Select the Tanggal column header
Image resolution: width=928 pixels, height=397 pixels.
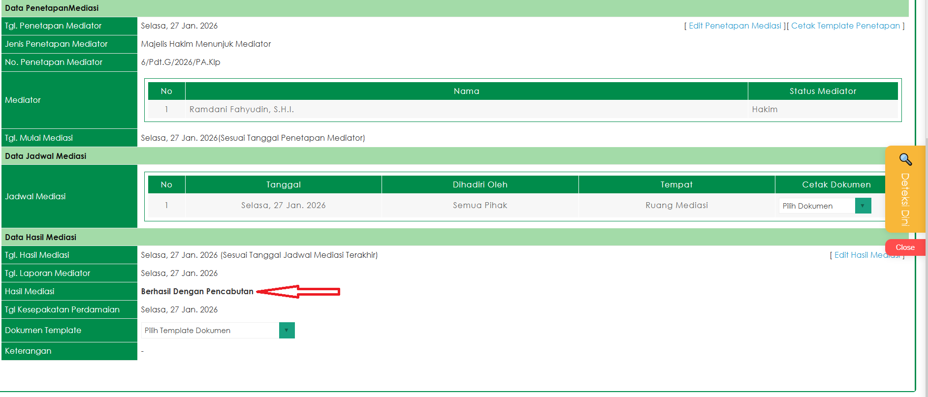coord(283,184)
